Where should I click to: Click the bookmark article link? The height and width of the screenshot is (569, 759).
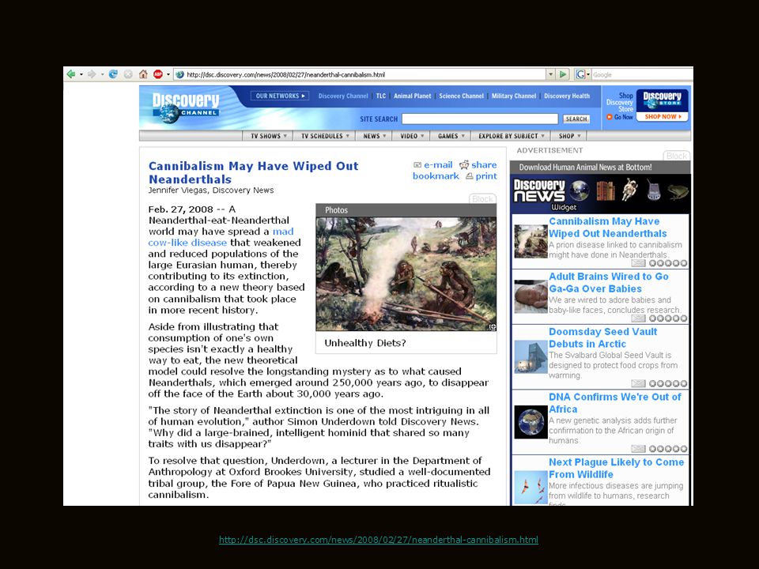point(436,176)
